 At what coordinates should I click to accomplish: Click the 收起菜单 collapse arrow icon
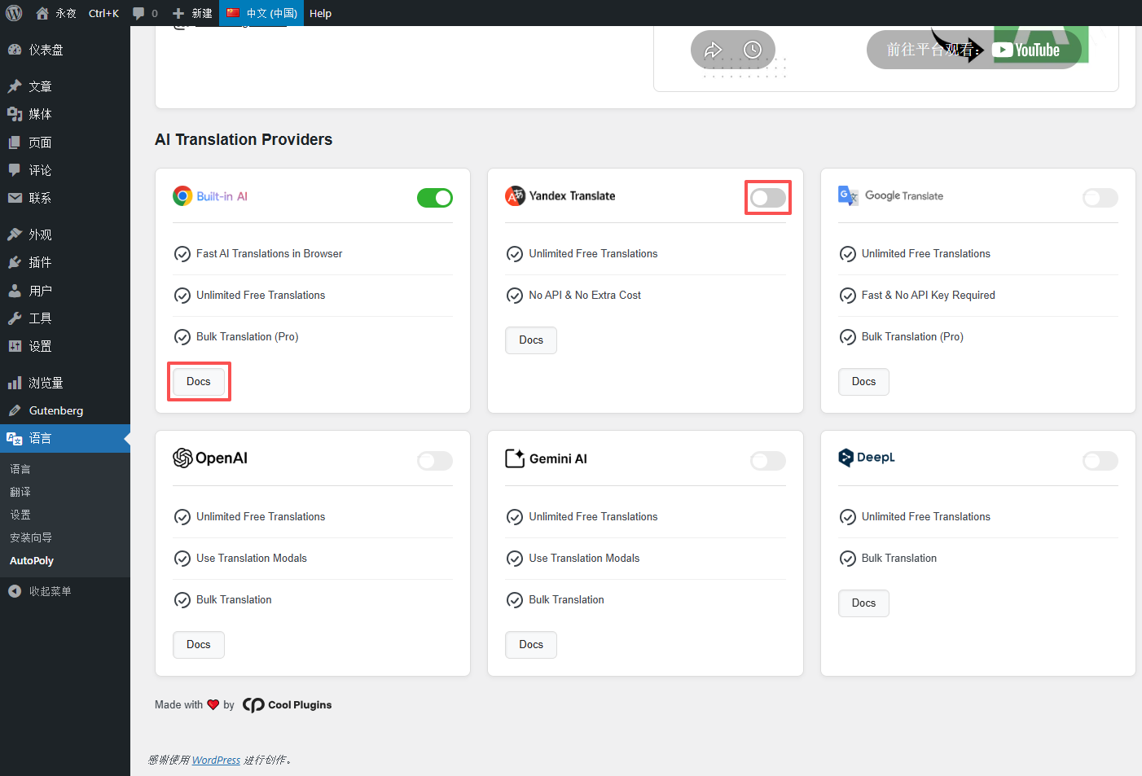[15, 591]
